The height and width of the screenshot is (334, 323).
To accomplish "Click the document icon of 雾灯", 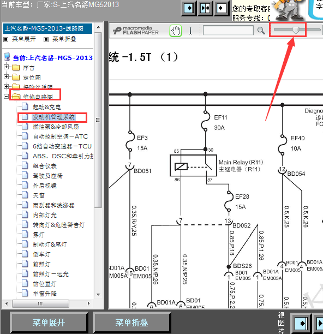I will [25, 234].
